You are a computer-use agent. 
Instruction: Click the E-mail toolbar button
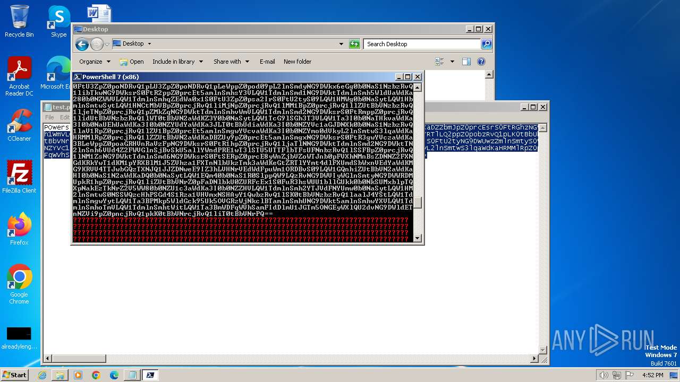267,62
